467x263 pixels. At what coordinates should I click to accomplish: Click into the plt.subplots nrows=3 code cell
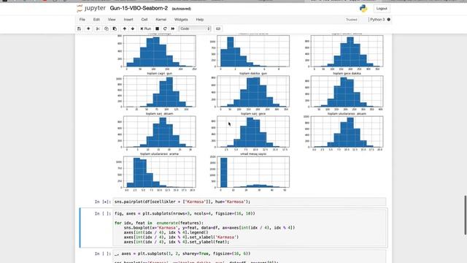click(x=250, y=227)
